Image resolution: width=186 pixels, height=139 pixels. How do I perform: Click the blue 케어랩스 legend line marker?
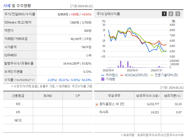[103, 75]
